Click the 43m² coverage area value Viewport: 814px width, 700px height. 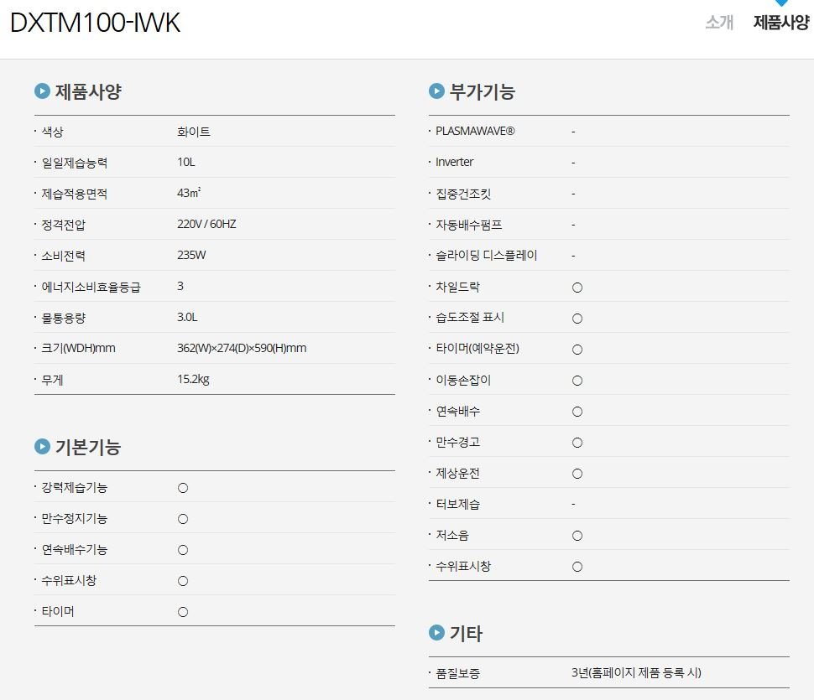click(189, 193)
